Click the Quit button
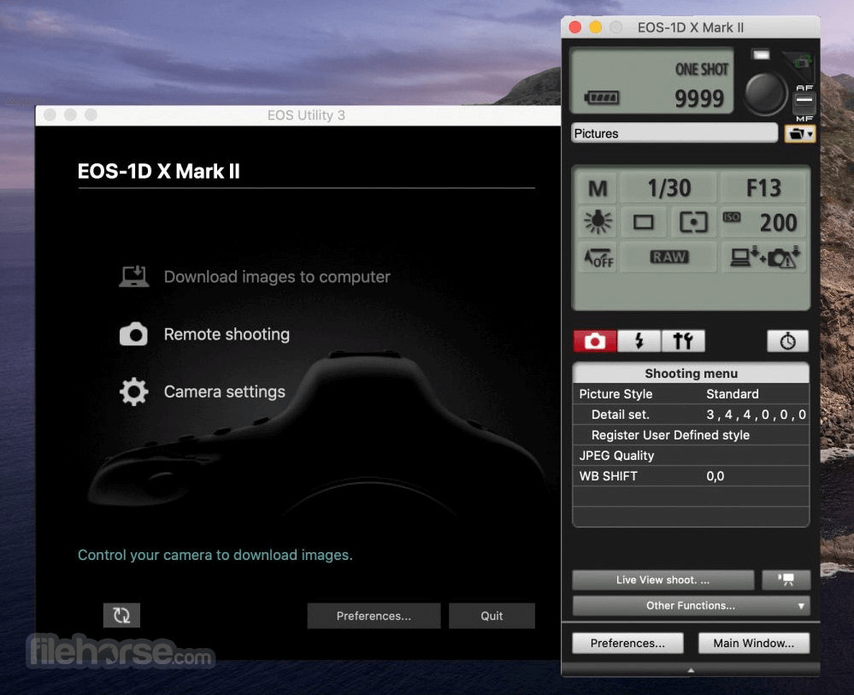854x695 pixels. 492,616
